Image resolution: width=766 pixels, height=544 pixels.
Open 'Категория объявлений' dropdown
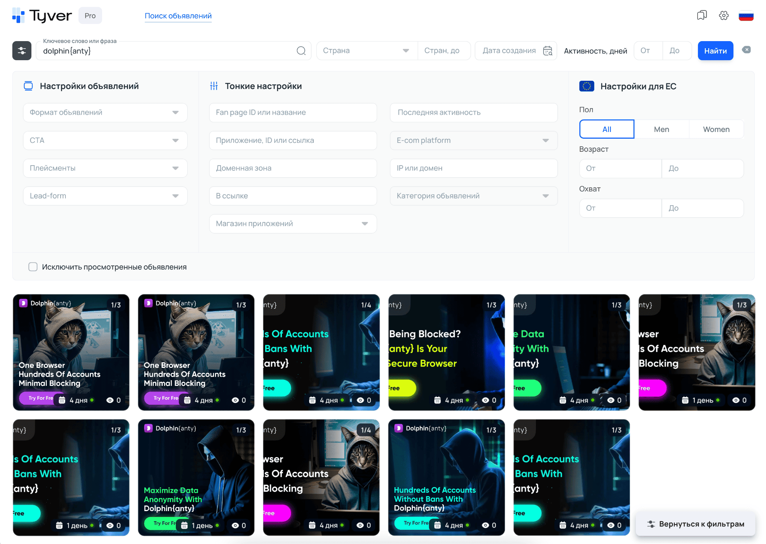point(474,196)
